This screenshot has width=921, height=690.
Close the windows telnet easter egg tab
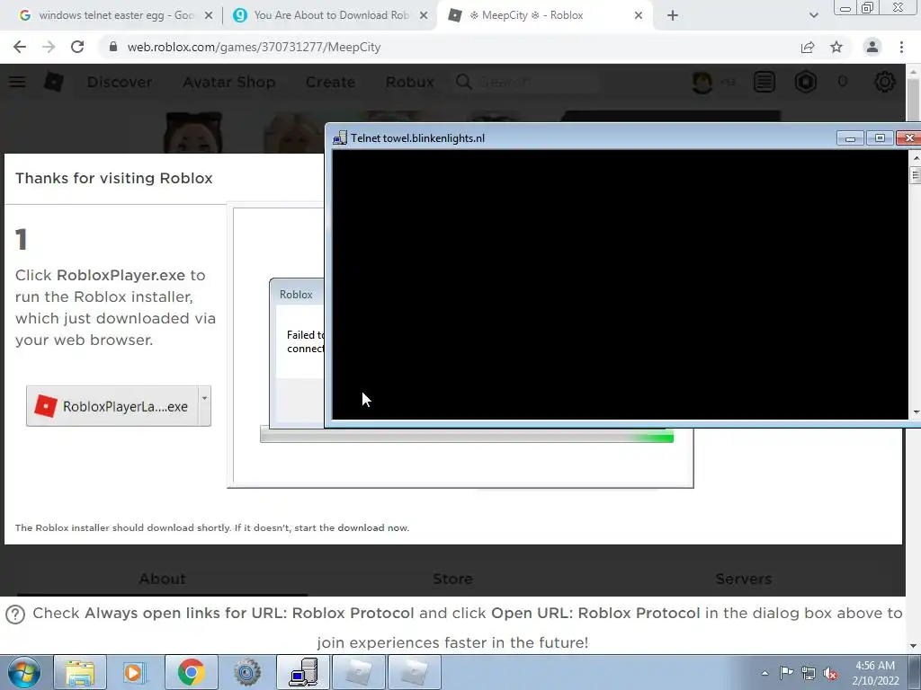(209, 15)
